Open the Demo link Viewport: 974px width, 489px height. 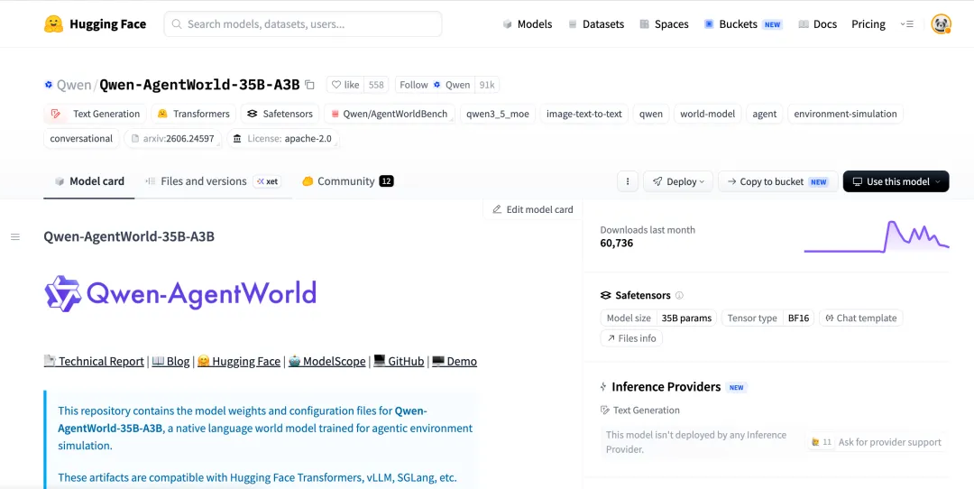tap(455, 362)
